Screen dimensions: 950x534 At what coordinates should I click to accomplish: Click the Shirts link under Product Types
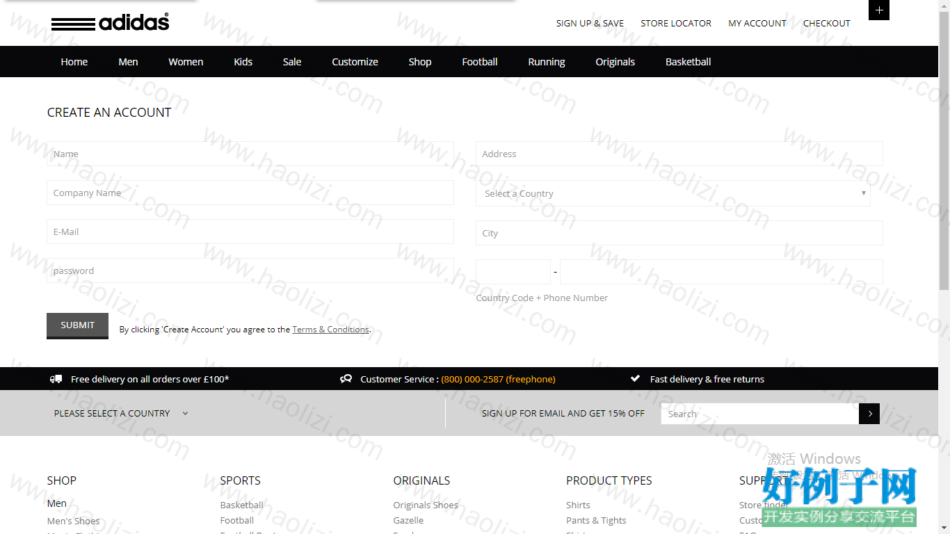578,505
